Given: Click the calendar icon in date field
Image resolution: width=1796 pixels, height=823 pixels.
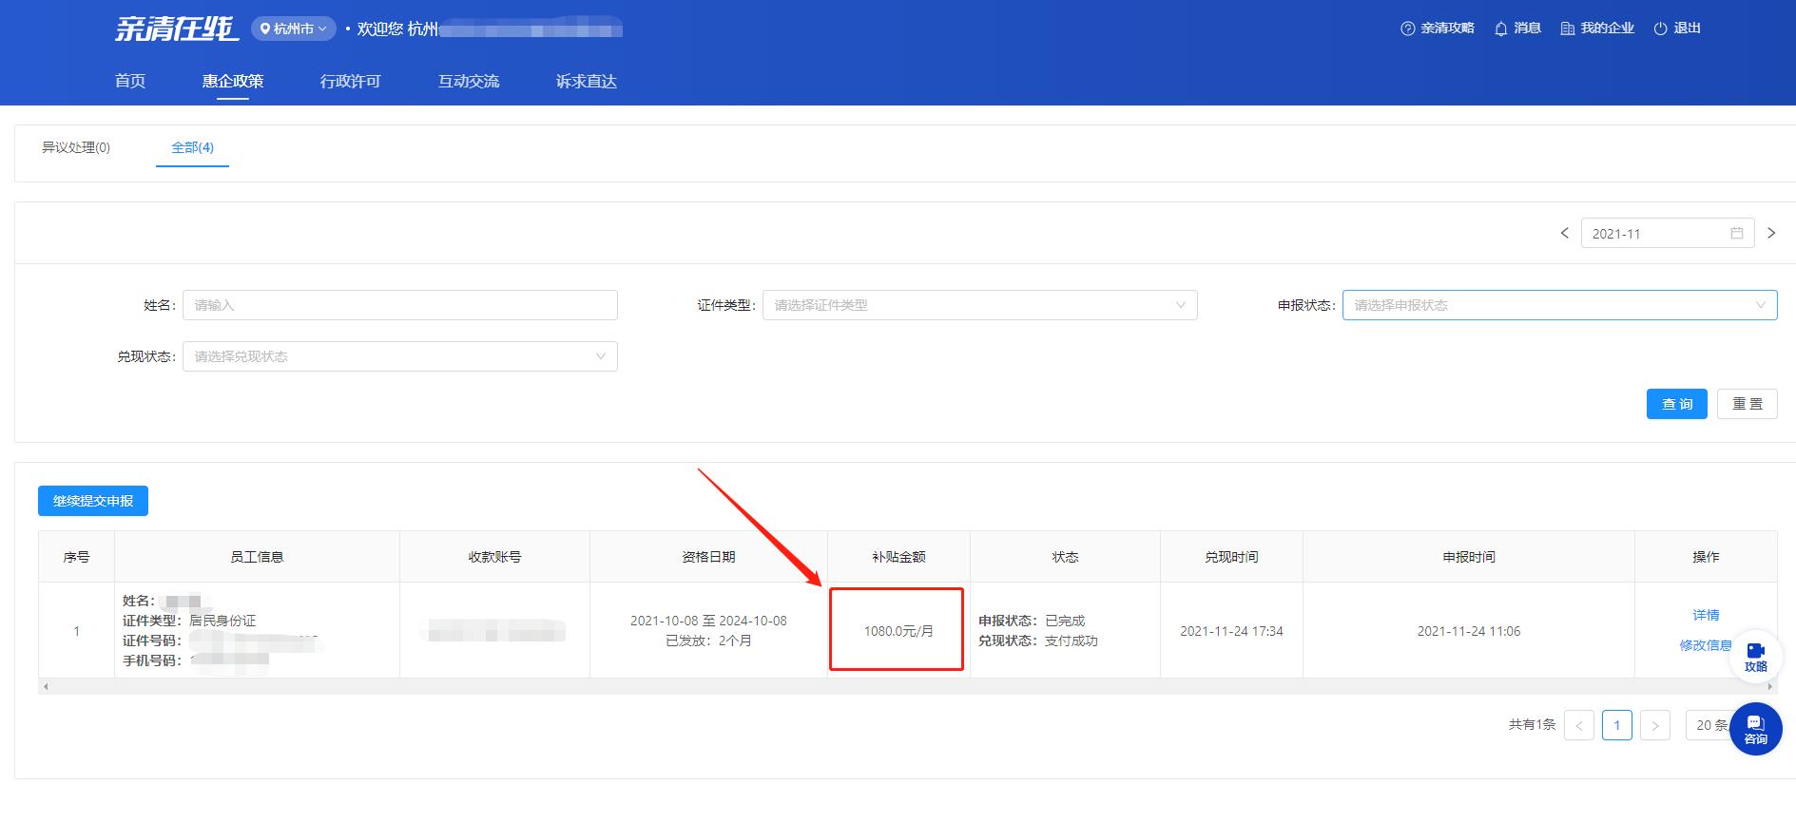Looking at the screenshot, I should [1737, 233].
